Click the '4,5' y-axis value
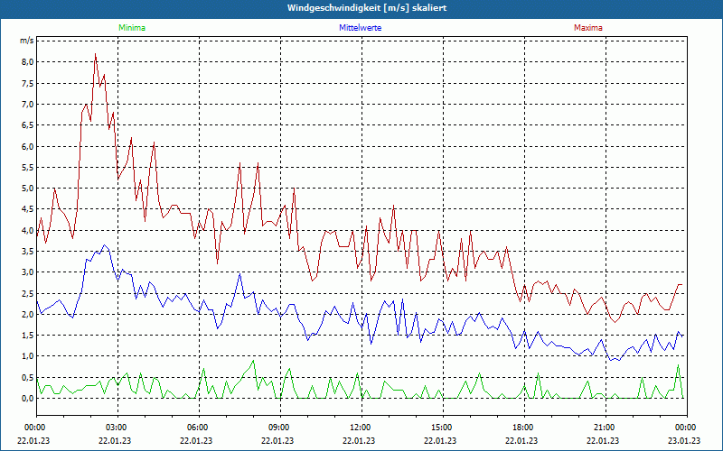The width and height of the screenshot is (723, 451). click(x=28, y=209)
